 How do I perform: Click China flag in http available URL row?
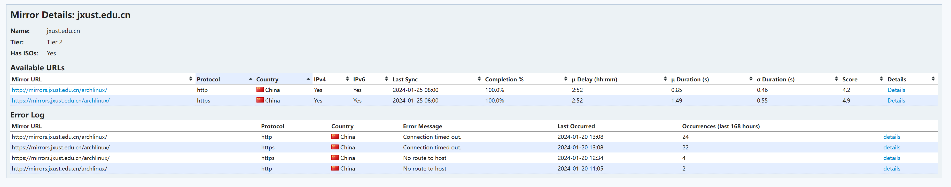tap(260, 89)
